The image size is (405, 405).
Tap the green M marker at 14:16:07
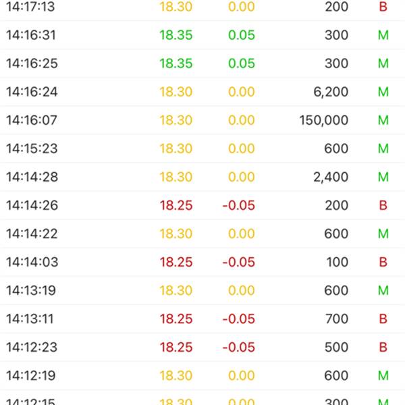[383, 120]
